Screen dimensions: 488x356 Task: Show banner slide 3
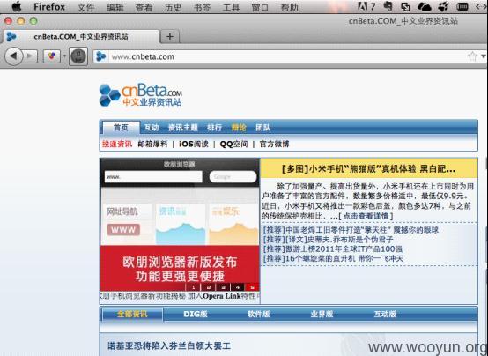(223, 287)
